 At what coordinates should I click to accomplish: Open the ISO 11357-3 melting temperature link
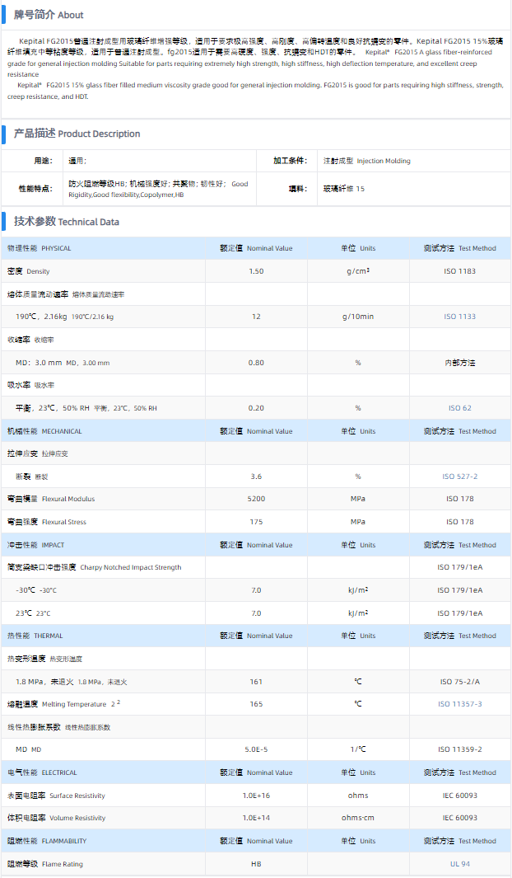coord(459,704)
